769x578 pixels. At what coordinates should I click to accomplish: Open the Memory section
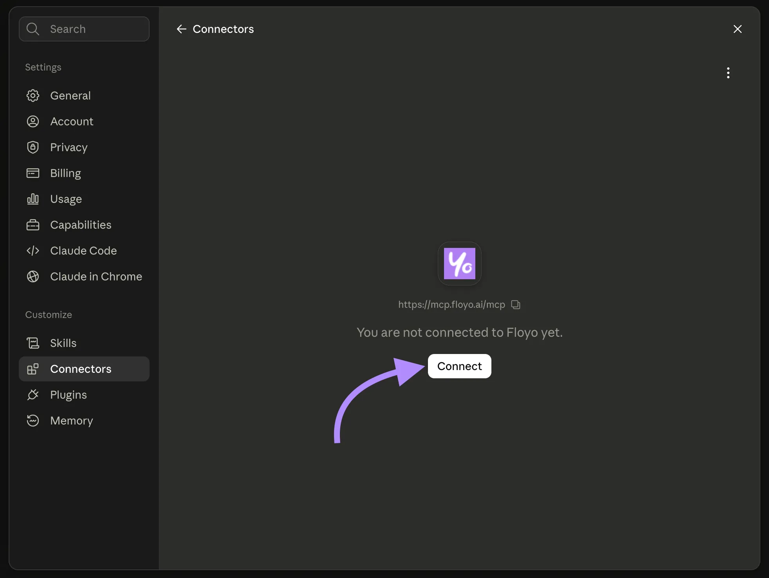84,421
